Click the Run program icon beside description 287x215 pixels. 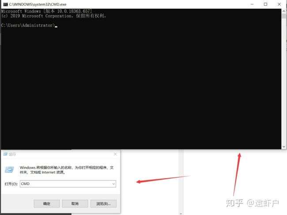point(9,169)
